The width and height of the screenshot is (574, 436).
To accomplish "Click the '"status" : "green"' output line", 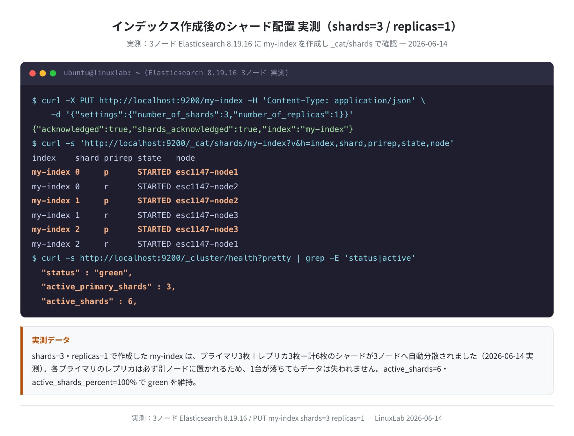I will pos(87,273).
